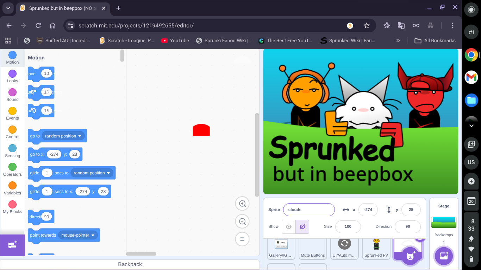Go to the browser home page
This screenshot has width=481, height=270.
53,25
